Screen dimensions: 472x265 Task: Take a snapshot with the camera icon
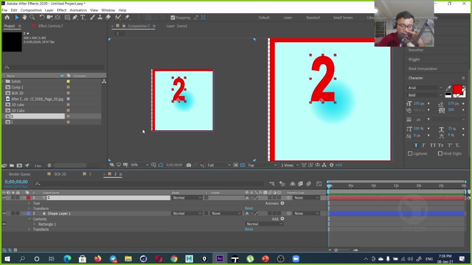click(x=188, y=165)
